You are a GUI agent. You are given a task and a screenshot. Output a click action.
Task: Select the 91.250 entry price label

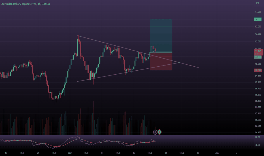tap(257, 57)
